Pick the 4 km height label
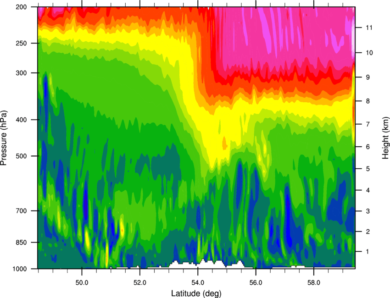This screenshot has height=298, width=390. (368, 190)
